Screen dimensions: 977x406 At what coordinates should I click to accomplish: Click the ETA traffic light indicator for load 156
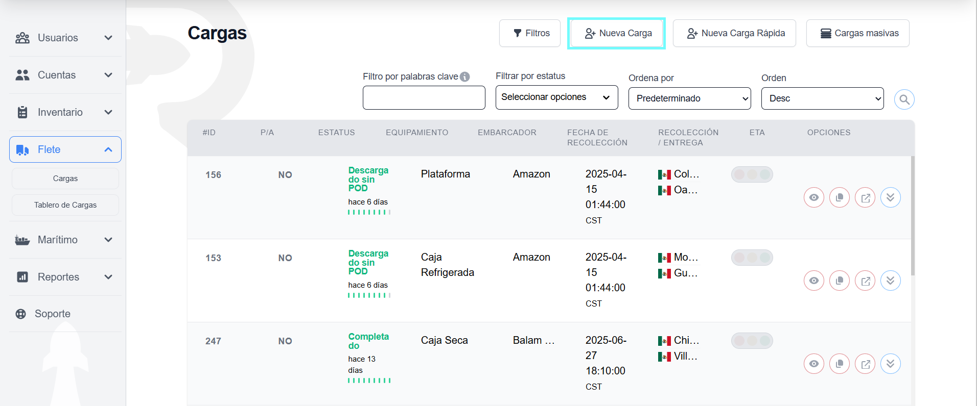[752, 174]
